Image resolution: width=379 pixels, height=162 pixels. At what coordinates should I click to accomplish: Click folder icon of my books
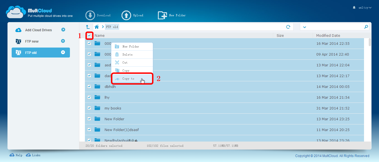tap(97, 108)
